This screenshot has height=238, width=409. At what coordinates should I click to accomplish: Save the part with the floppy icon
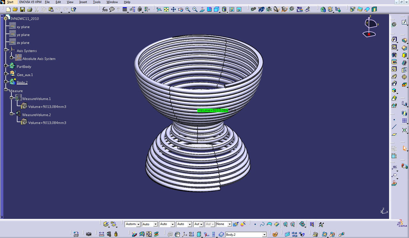point(22,10)
